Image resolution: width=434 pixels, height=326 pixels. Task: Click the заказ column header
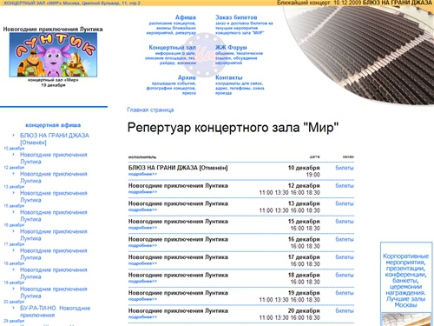click(x=348, y=156)
